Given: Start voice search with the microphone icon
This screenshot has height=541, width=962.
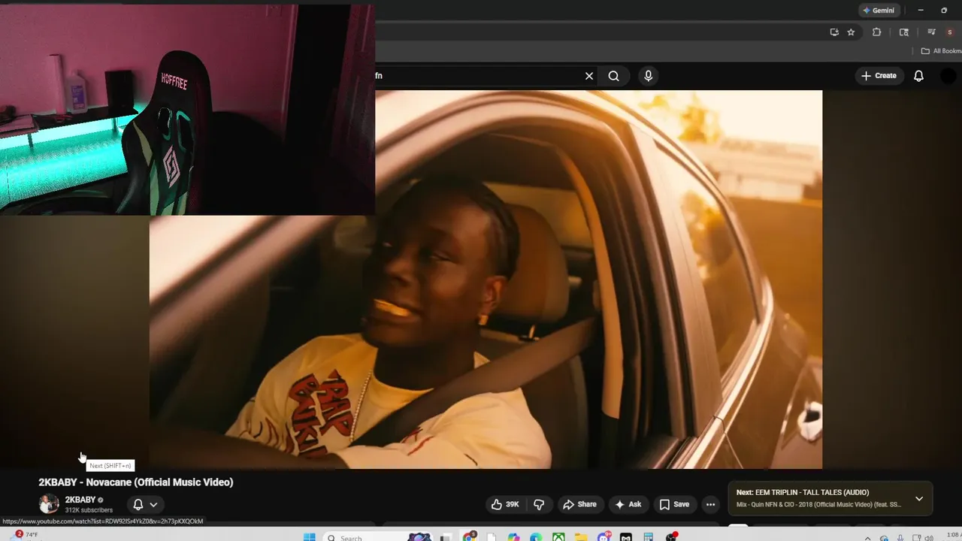Looking at the screenshot, I should tap(648, 76).
